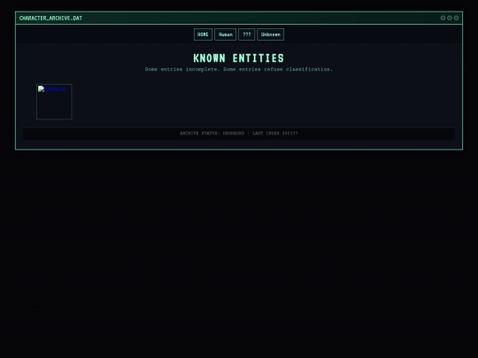478x358 pixels.
Task: Click the ARCHIVE STATUS: DEGRADED footer text
Action: coord(239,133)
